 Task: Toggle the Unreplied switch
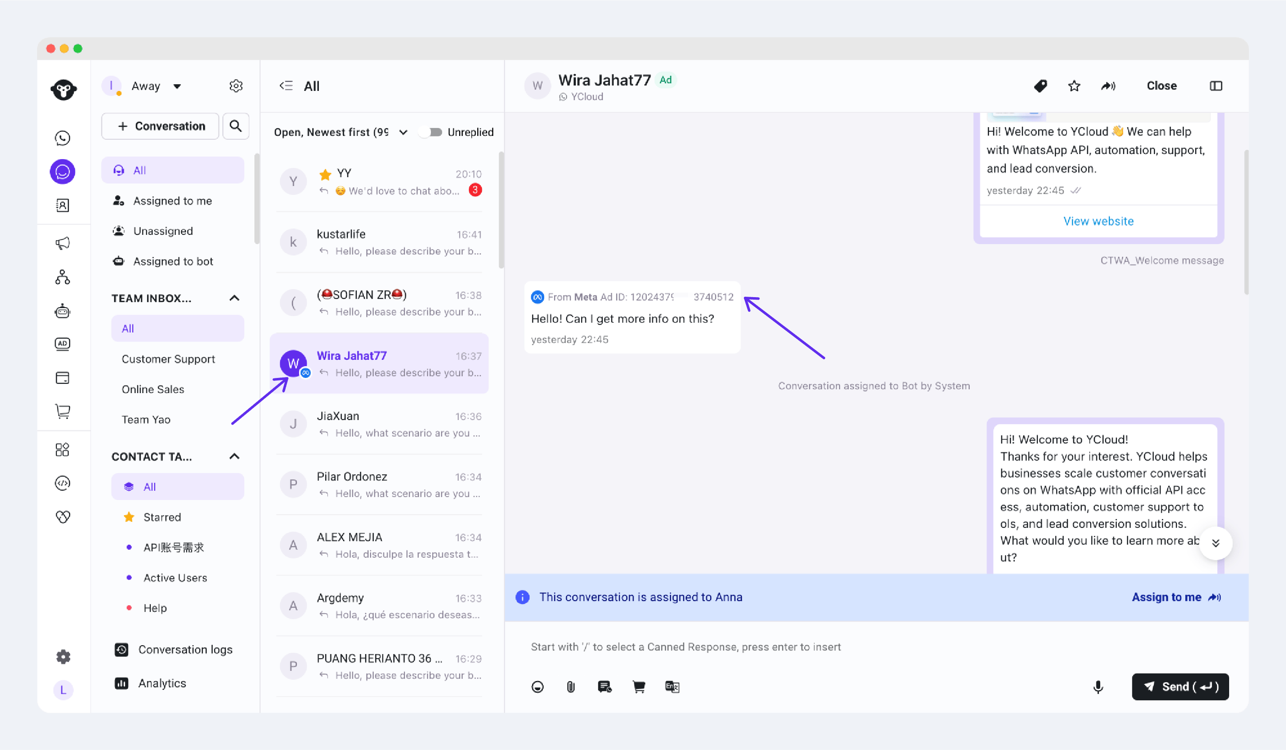coord(431,132)
